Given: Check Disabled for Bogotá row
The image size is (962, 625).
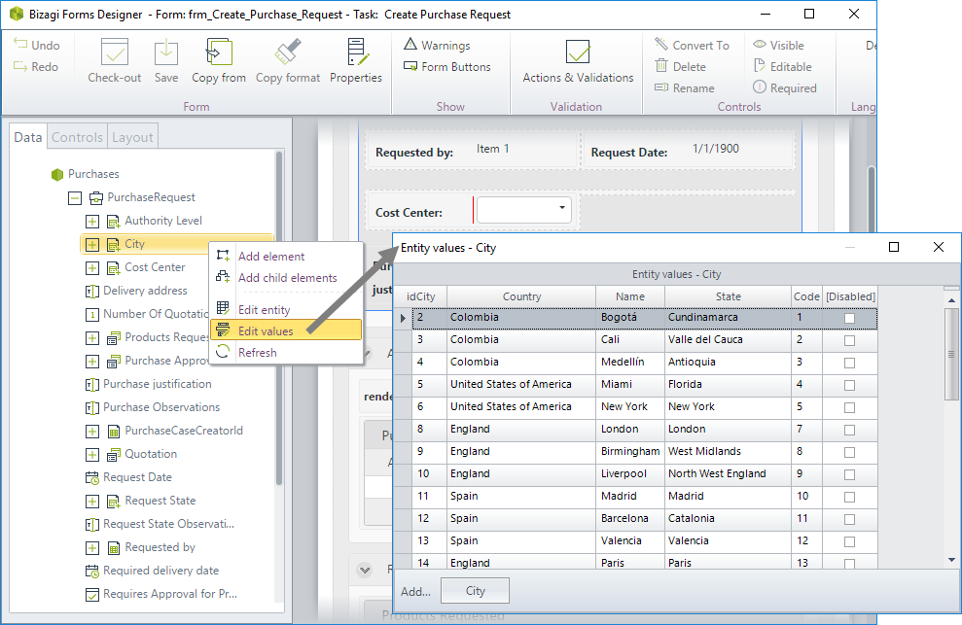Looking at the screenshot, I should (x=849, y=318).
